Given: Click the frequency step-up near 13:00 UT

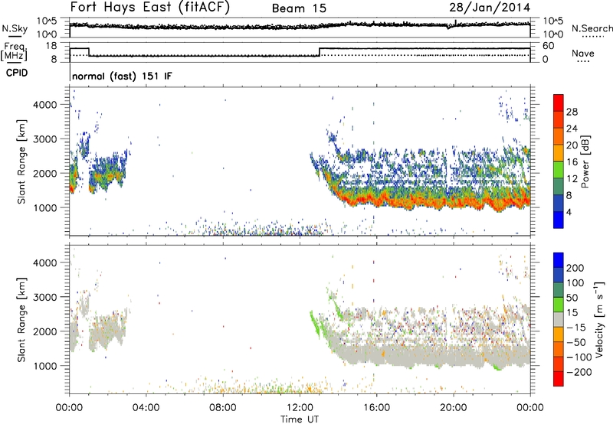Looking at the screenshot, I should pos(320,52).
